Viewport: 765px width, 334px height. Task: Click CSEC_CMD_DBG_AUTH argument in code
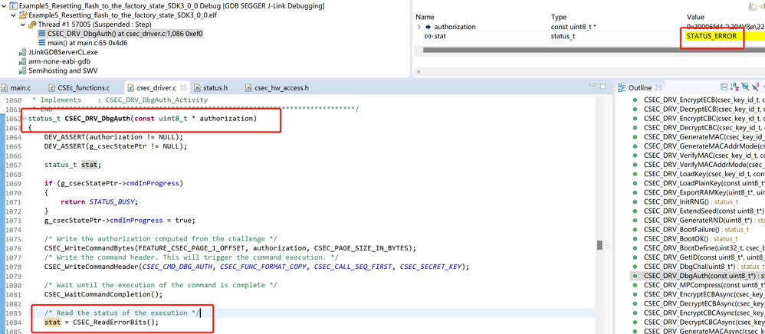(x=178, y=267)
